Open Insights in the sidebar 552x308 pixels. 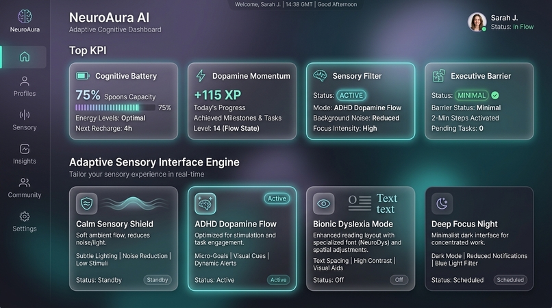pos(24,154)
